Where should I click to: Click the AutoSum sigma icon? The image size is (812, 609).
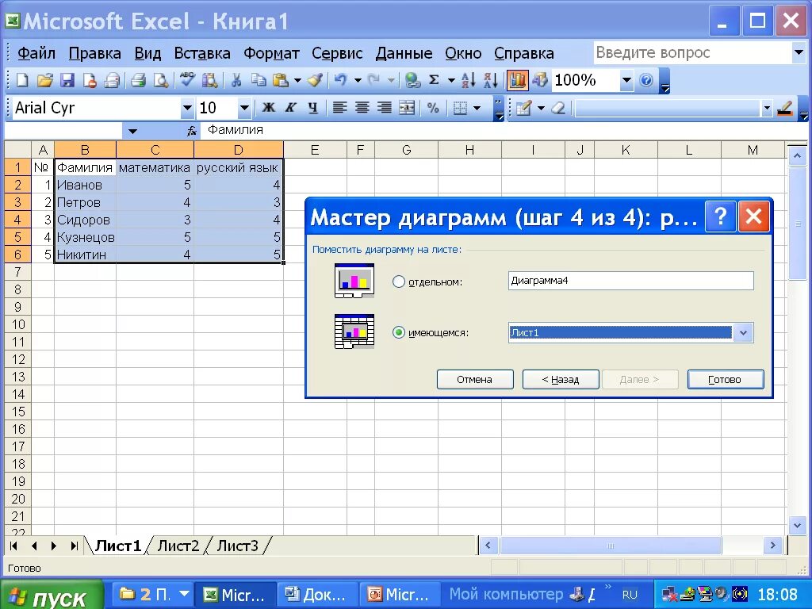(434, 80)
